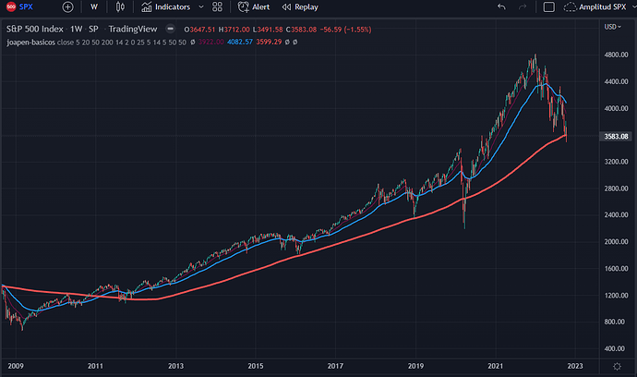The width and height of the screenshot is (637, 377).
Task: Open the candlestick chart type icon
Action: 120,6
